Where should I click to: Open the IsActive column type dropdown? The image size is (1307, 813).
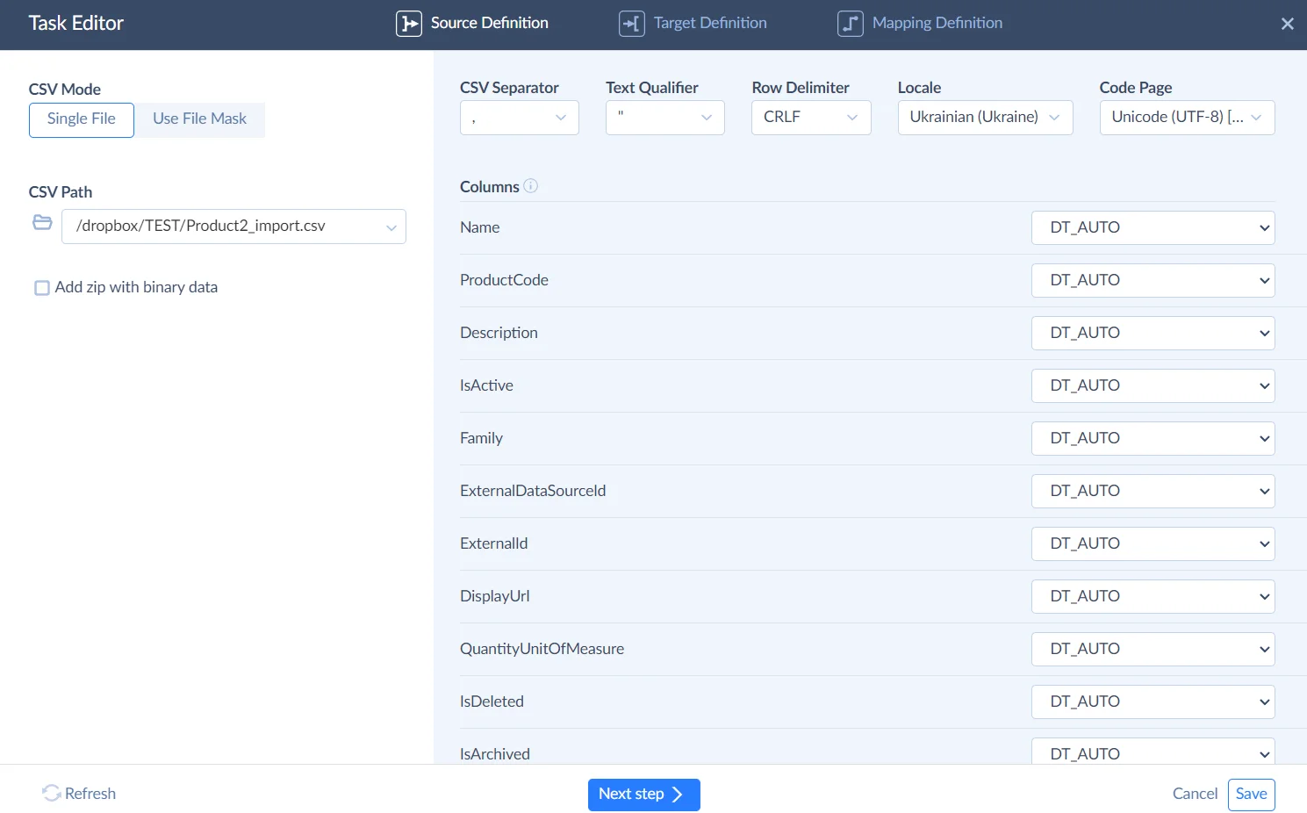[1153, 385]
